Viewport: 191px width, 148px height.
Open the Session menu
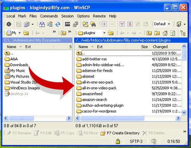coord(67,16)
